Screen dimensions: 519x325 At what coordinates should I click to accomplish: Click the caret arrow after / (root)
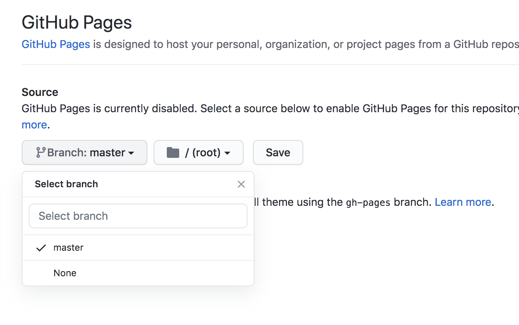click(227, 153)
